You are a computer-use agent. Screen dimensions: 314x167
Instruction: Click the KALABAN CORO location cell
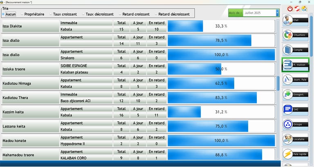(x=86, y=158)
